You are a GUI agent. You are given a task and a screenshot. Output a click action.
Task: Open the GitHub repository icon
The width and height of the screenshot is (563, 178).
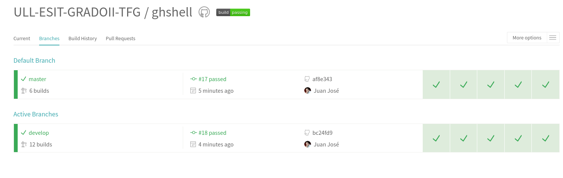pyautogui.click(x=204, y=12)
